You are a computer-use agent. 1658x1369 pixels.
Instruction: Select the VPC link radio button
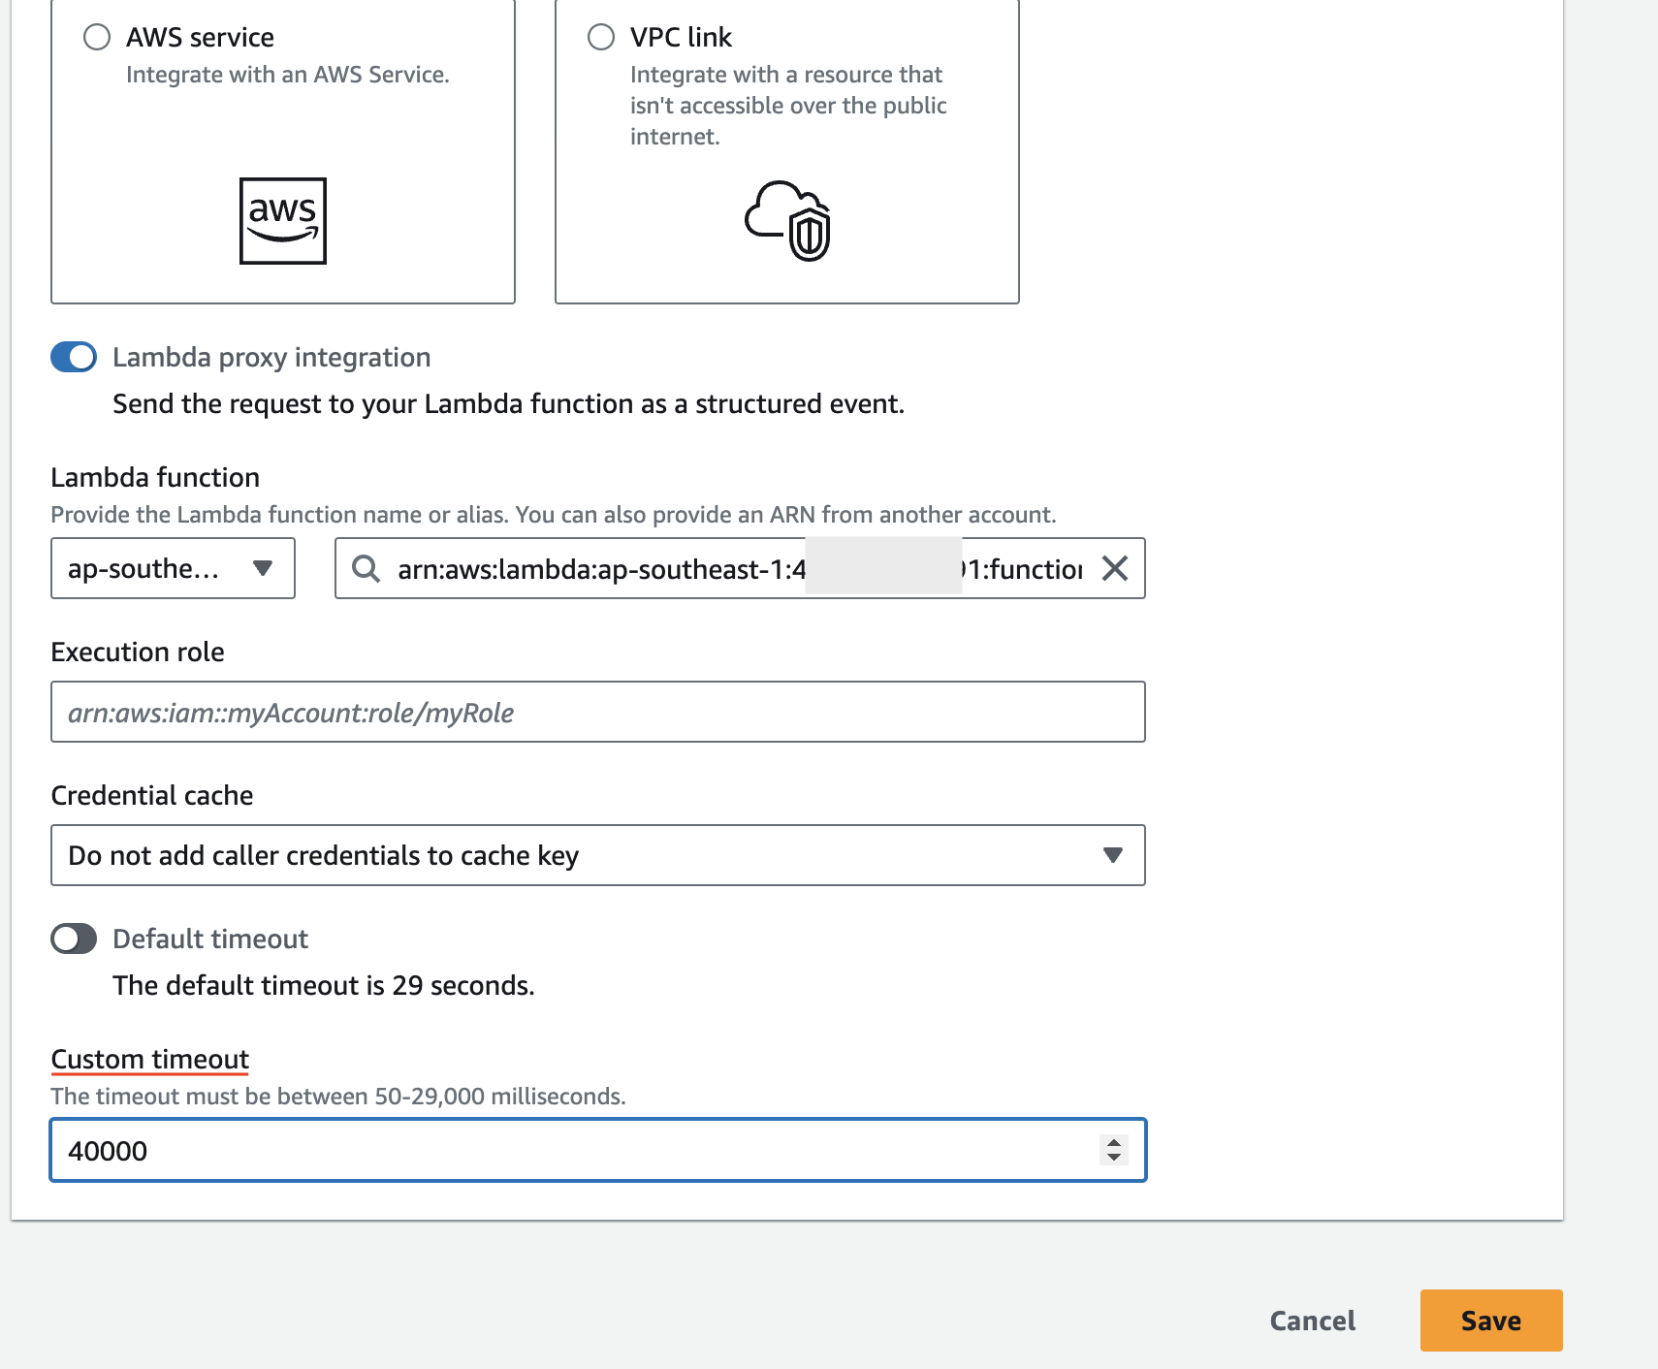coord(601,37)
